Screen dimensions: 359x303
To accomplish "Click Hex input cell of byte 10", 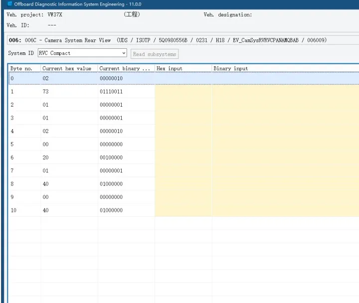I will point(183,210).
